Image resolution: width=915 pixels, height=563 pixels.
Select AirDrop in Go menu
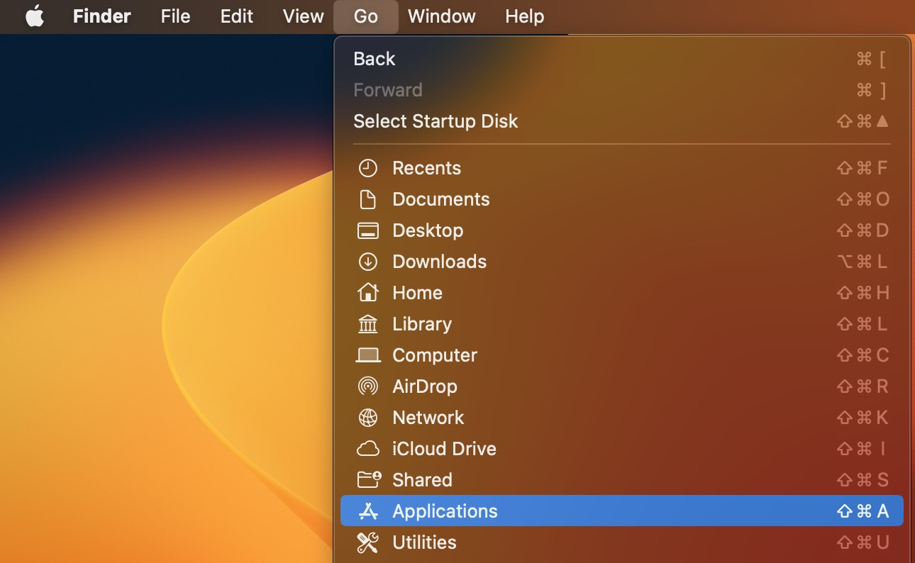pyautogui.click(x=622, y=386)
